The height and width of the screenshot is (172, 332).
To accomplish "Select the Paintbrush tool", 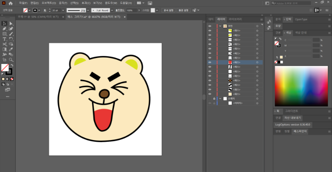I will coord(11,34).
